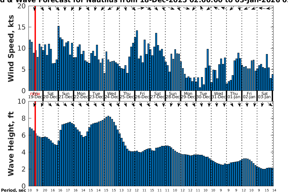Click the shortest wind speed bar near 30-Dec
This screenshot has width=288, height=192.
(200, 89)
